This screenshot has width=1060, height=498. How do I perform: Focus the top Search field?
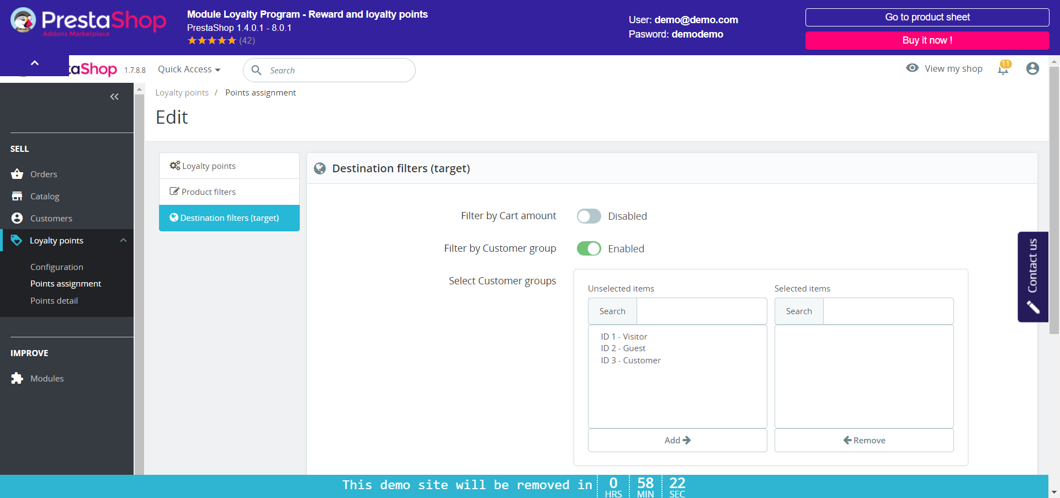pyautogui.click(x=329, y=70)
